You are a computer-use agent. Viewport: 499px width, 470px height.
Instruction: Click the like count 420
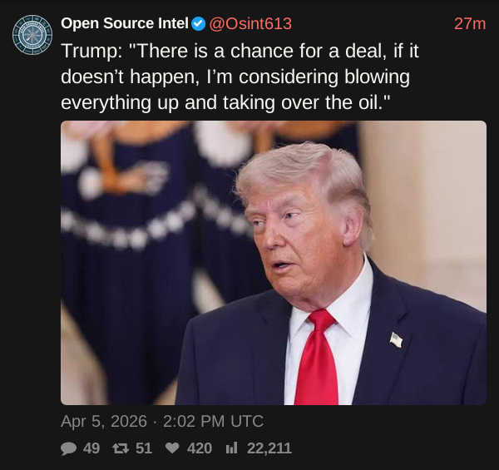point(200,448)
